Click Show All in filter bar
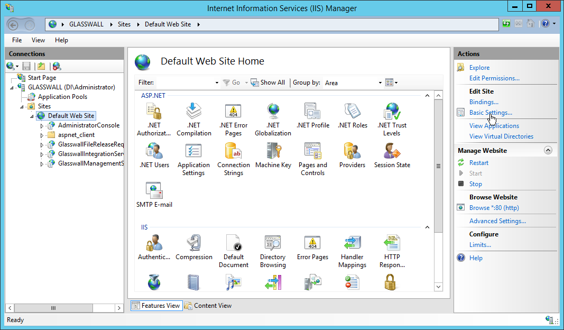This screenshot has height=330, width=564. 268,82
